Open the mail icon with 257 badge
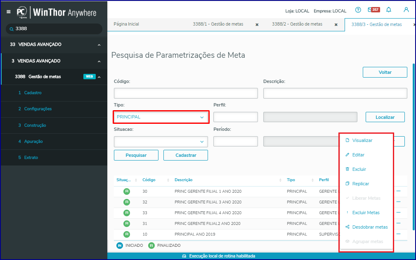 tap(374, 10)
